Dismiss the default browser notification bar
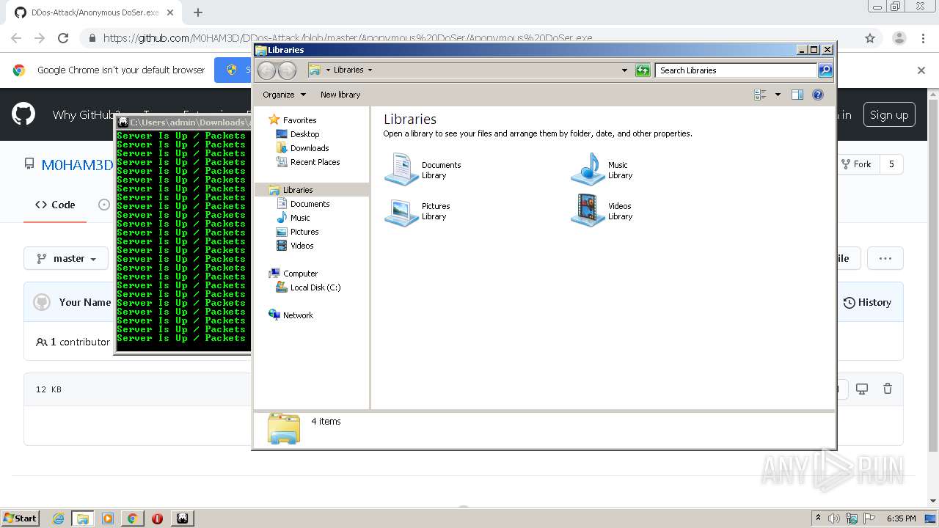This screenshot has height=528, width=939. click(921, 70)
